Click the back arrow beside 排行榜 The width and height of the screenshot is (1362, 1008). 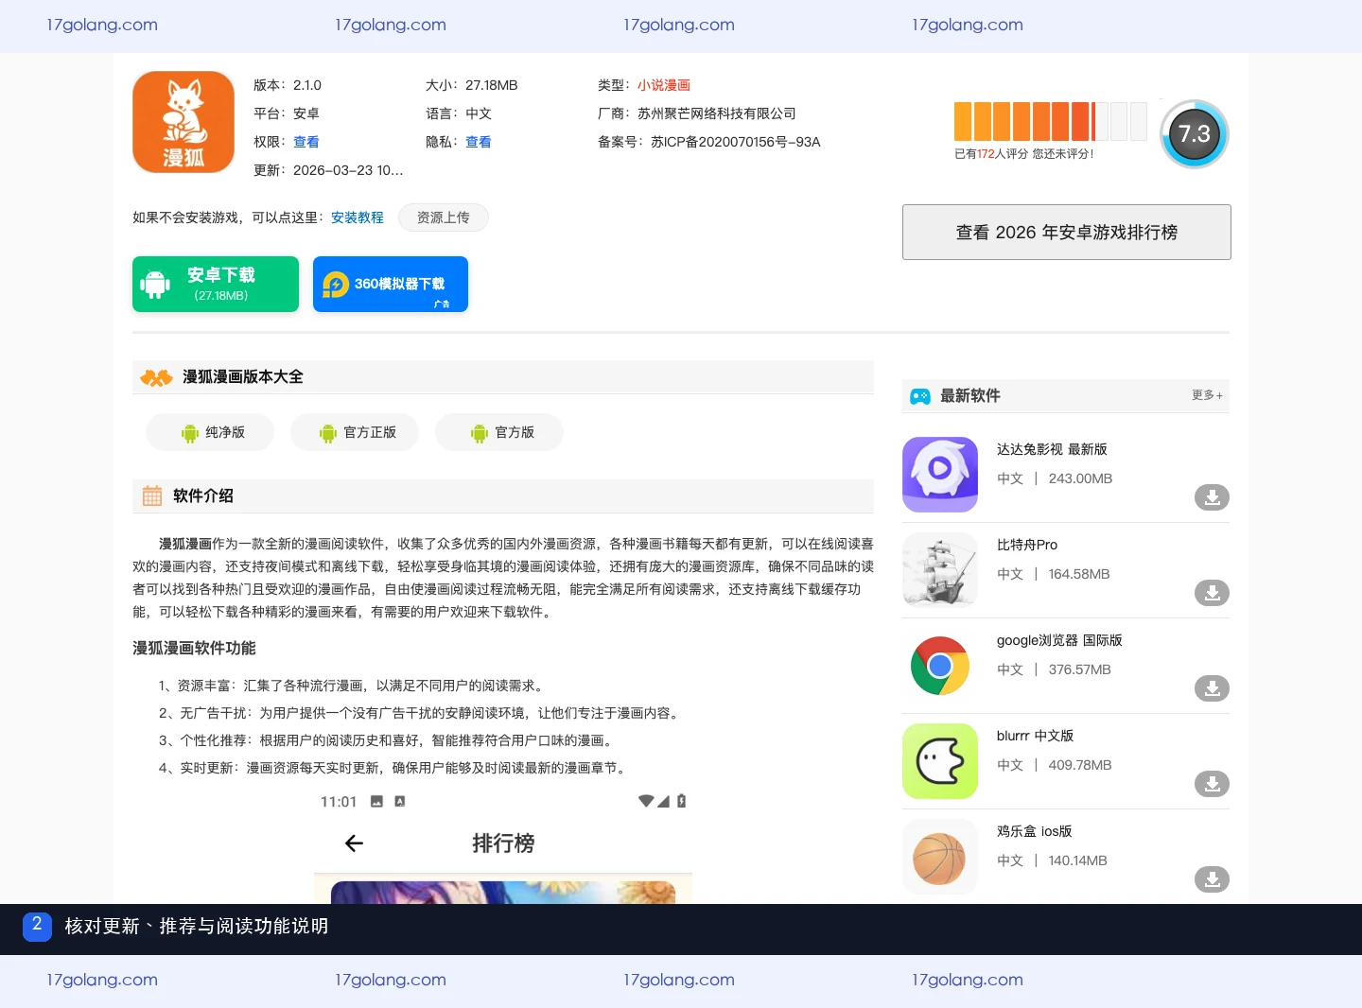pyautogui.click(x=355, y=843)
